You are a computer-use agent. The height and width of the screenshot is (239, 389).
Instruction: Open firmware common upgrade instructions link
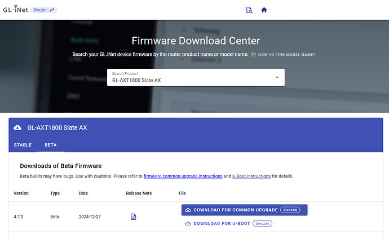[x=183, y=176]
